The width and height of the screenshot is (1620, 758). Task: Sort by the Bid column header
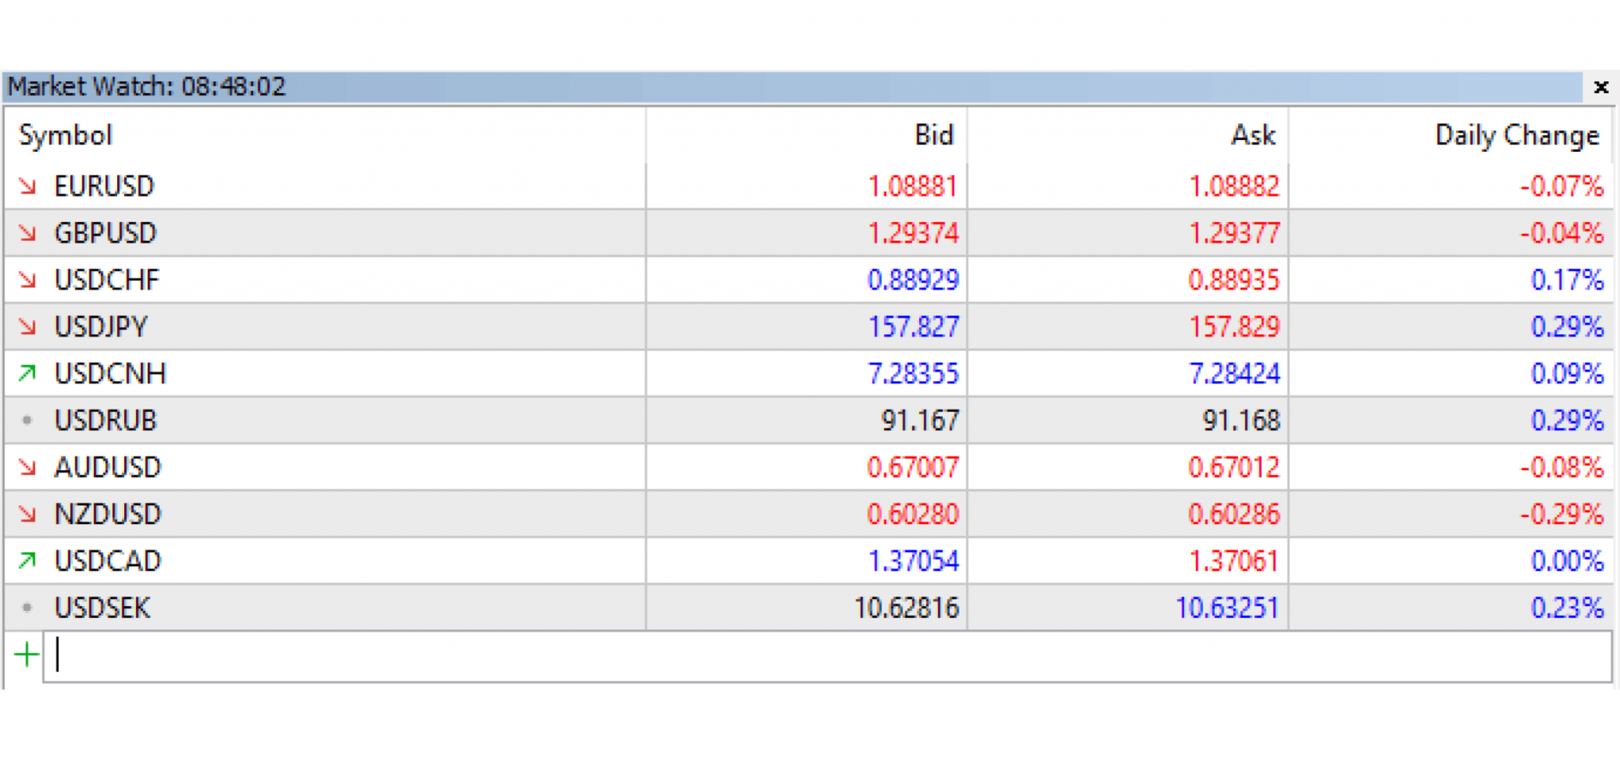933,135
